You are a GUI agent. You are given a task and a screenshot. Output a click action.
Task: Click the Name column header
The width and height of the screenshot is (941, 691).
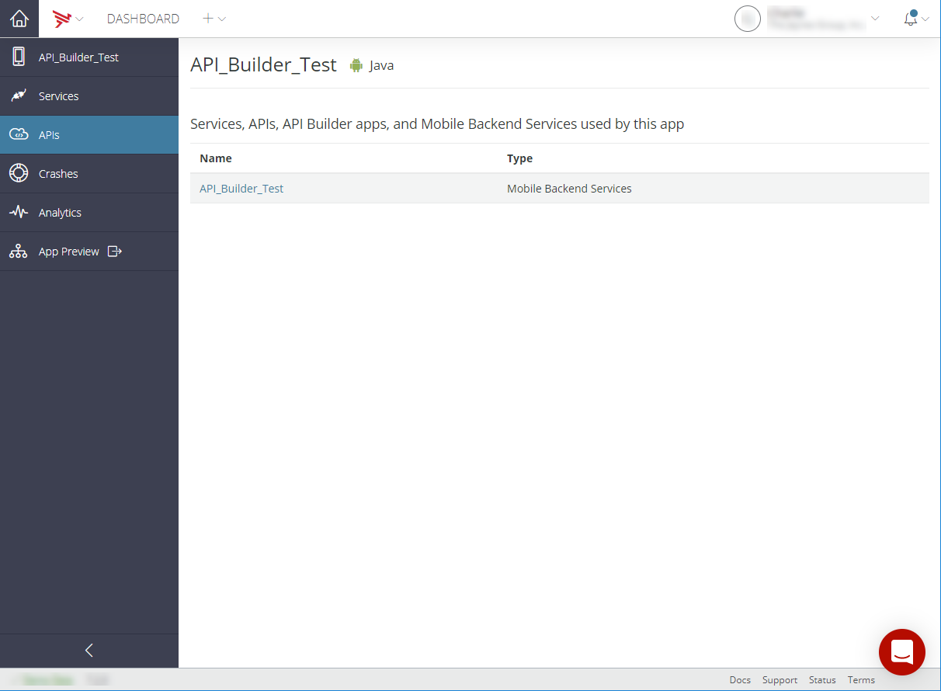click(215, 158)
